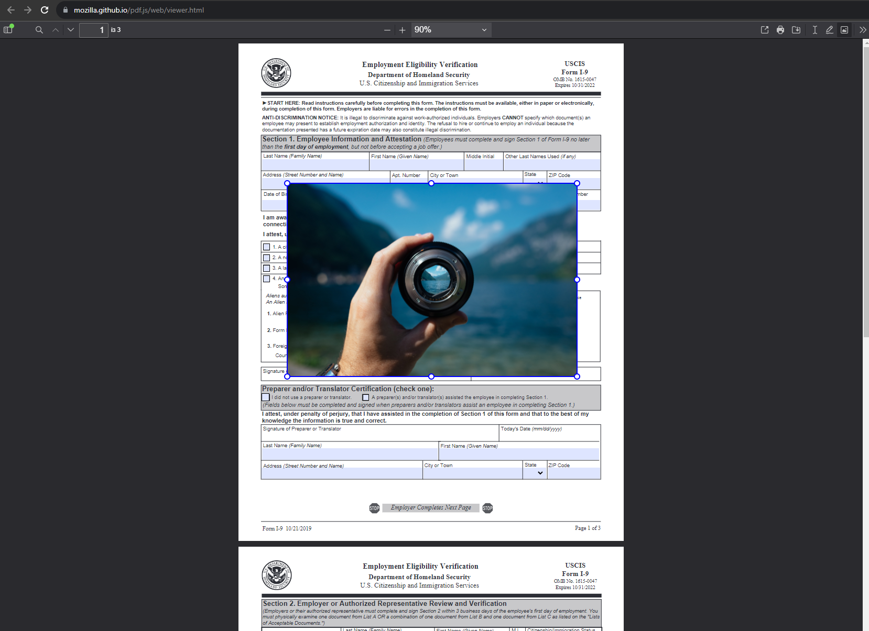This screenshot has width=869, height=631.
Task: Open the document in presentation mode
Action: tap(765, 30)
